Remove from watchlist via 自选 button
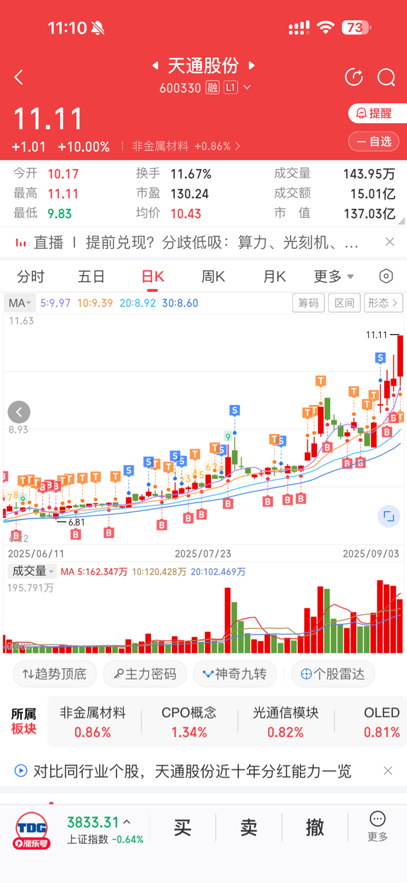 point(374,142)
